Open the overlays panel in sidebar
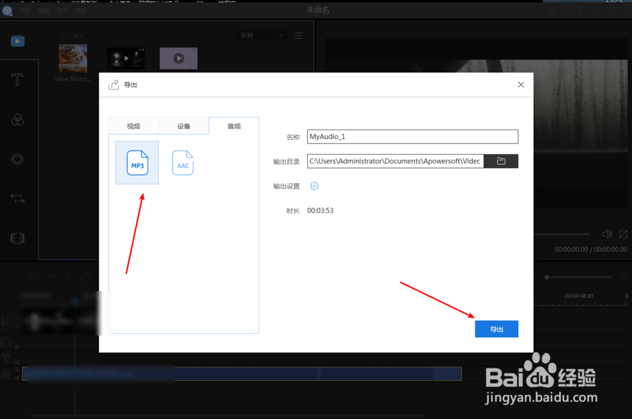Image resolution: width=632 pixels, height=419 pixels. pyautogui.click(x=17, y=159)
